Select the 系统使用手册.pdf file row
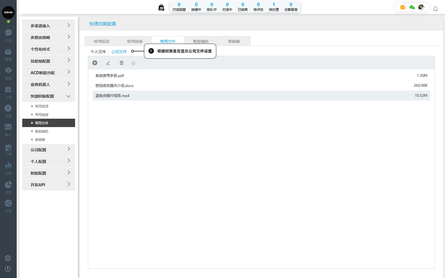 coord(261,76)
